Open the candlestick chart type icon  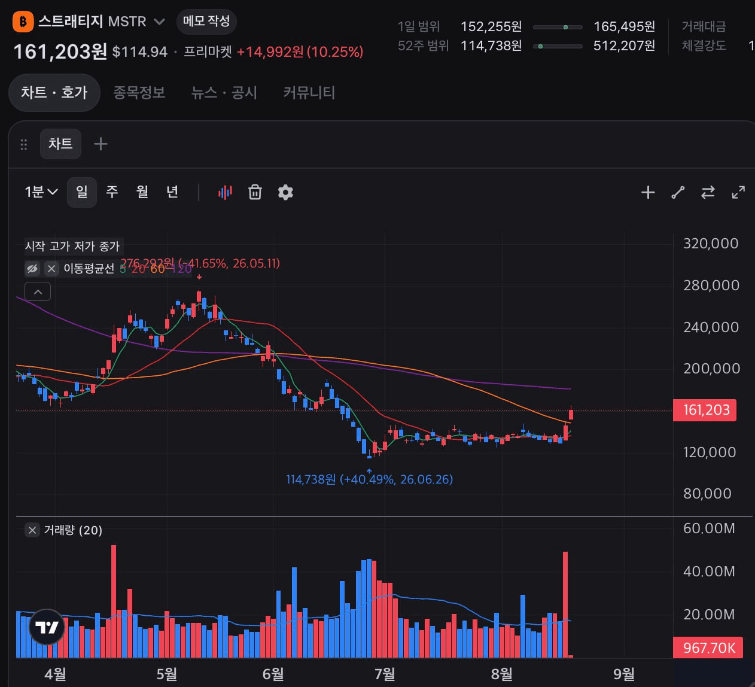225,192
